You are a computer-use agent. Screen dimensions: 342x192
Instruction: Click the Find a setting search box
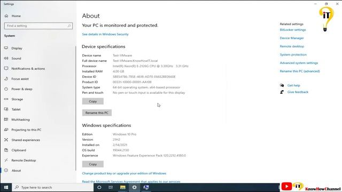38,26
